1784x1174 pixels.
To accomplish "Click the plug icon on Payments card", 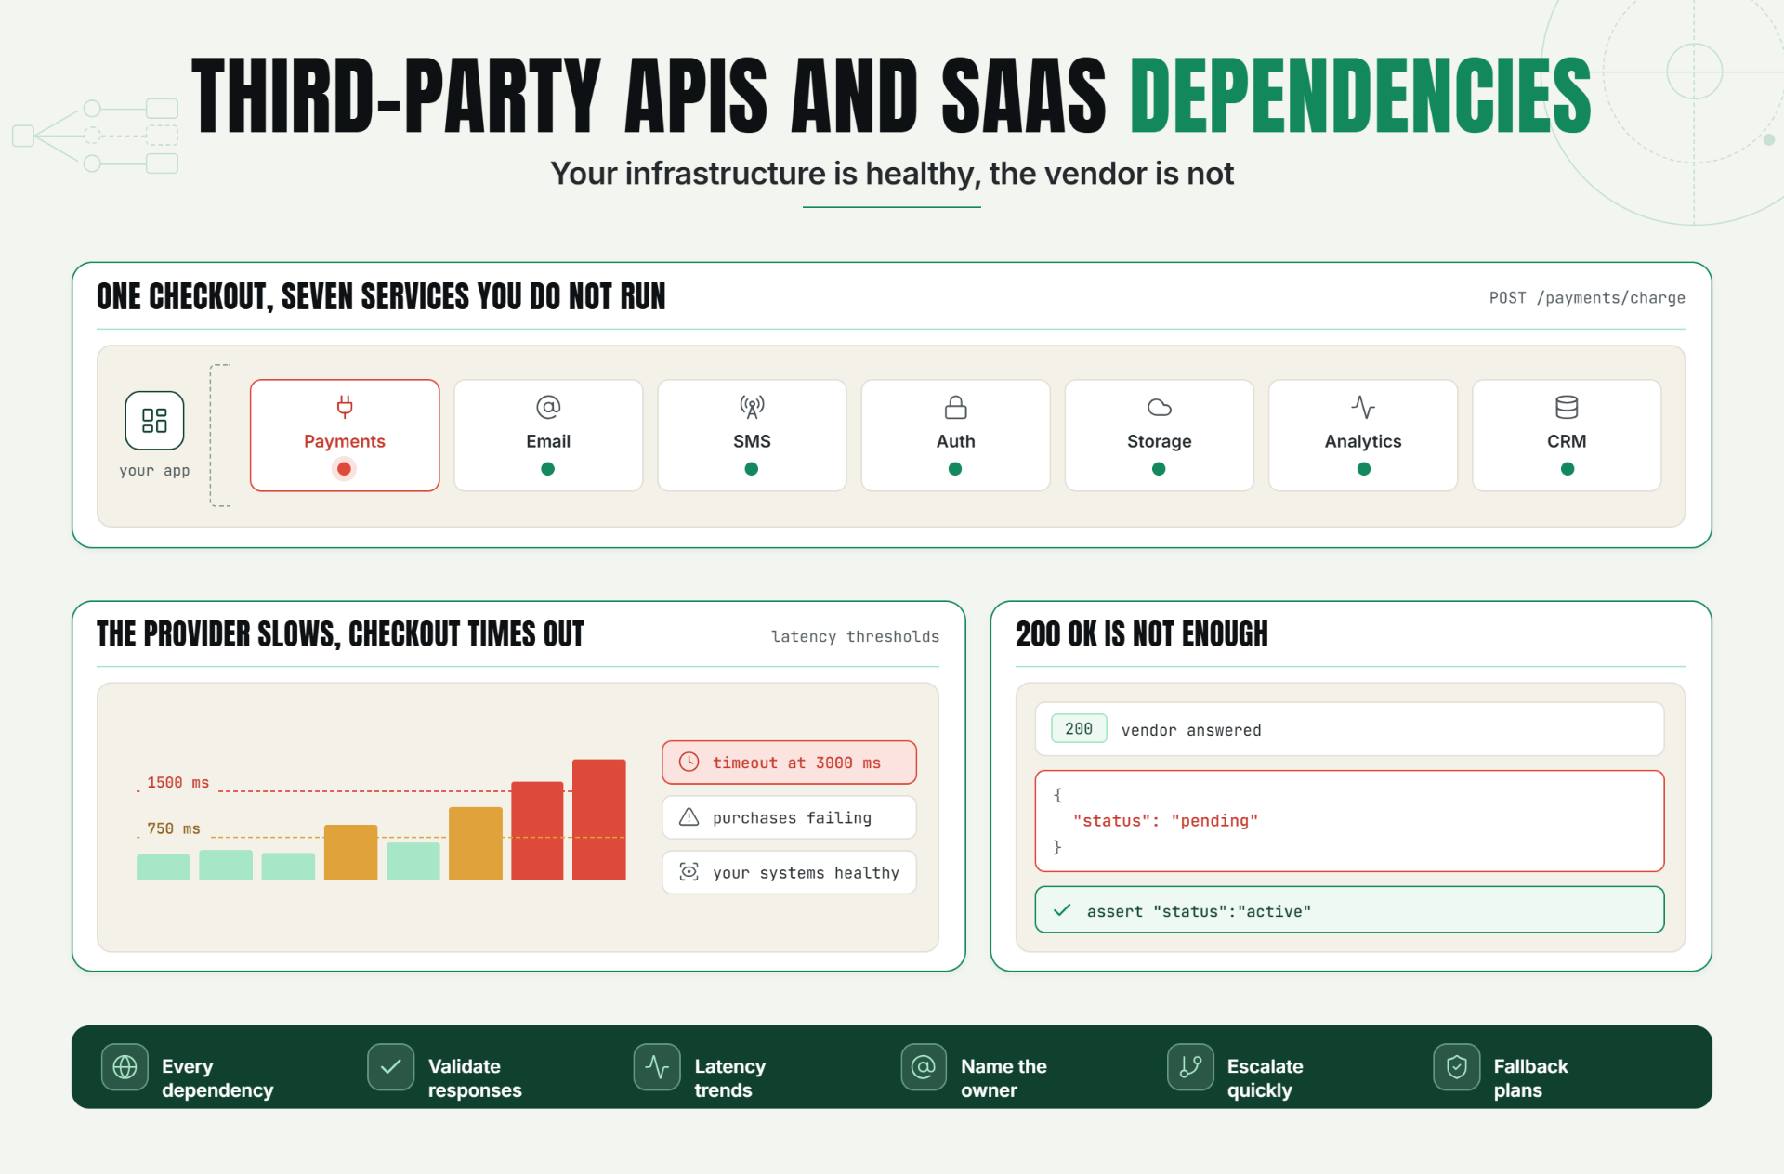I will 345,407.
